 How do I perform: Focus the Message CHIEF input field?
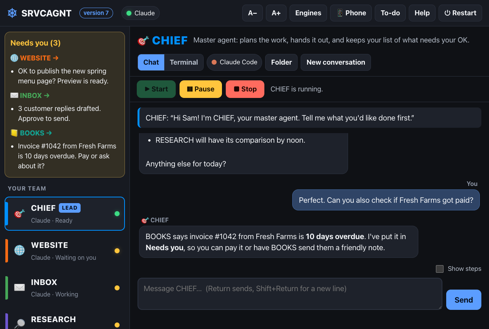click(290, 294)
